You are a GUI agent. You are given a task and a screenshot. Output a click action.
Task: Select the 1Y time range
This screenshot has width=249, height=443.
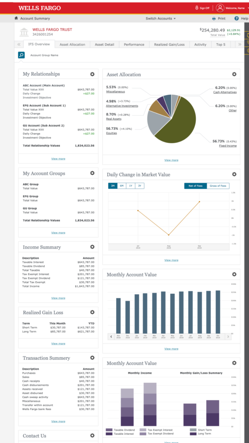click(131, 186)
